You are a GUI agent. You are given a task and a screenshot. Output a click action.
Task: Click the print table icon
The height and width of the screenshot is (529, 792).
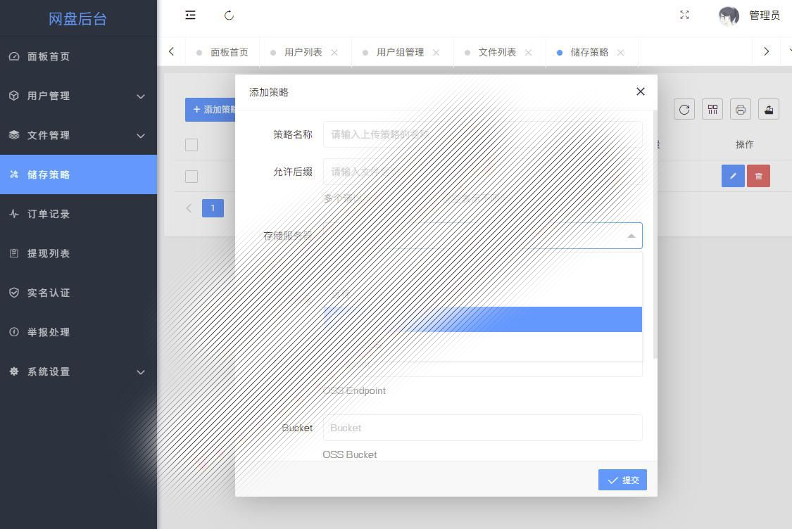741,110
